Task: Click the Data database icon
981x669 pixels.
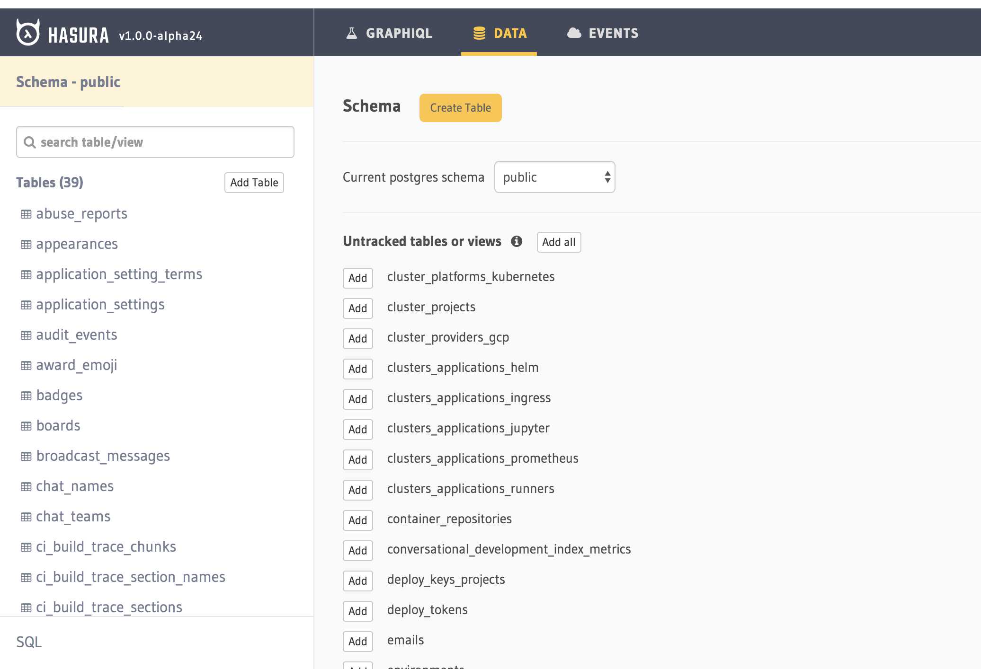Action: tap(479, 33)
